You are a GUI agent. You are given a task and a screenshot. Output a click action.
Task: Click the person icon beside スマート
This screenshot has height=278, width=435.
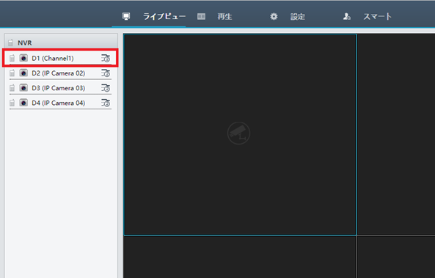(347, 17)
